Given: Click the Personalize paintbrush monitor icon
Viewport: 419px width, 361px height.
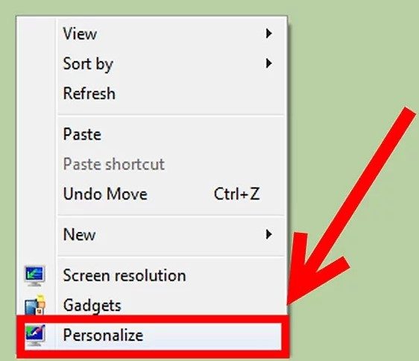Looking at the screenshot, I should pos(35,335).
